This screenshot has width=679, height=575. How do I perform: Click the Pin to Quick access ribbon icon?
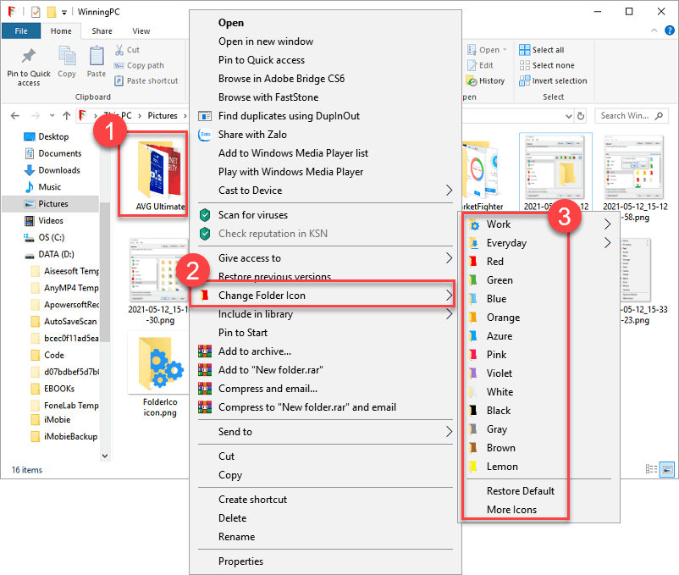(x=29, y=58)
